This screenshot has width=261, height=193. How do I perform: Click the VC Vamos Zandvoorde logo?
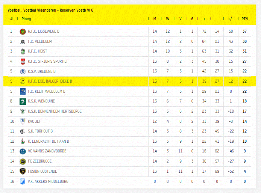[23, 151]
